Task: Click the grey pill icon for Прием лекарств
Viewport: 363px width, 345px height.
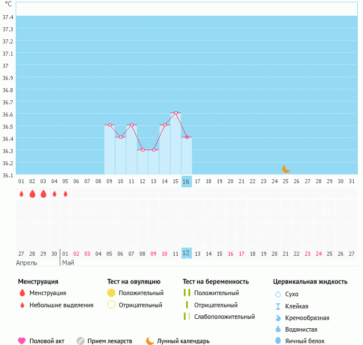Action: [x=81, y=341]
